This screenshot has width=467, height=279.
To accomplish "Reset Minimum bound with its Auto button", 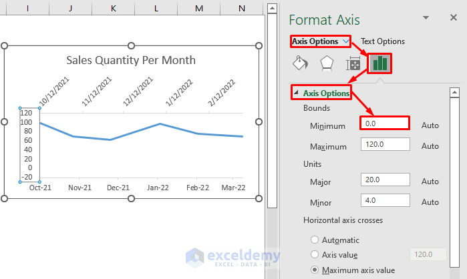I will tap(430, 125).
